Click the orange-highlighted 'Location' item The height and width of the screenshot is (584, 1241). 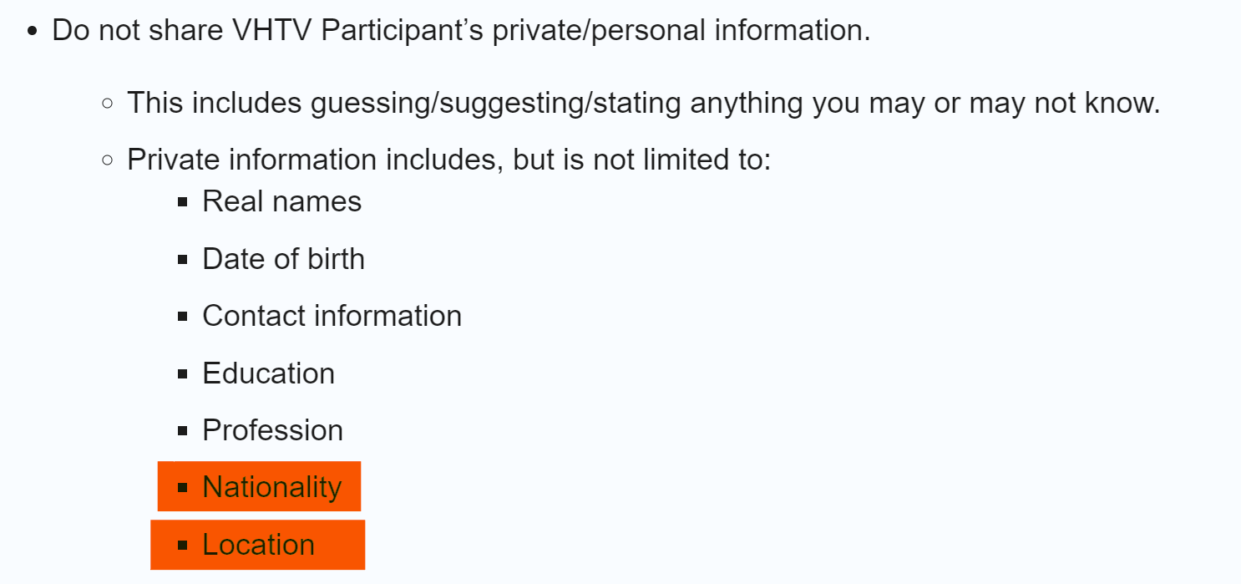tap(257, 545)
